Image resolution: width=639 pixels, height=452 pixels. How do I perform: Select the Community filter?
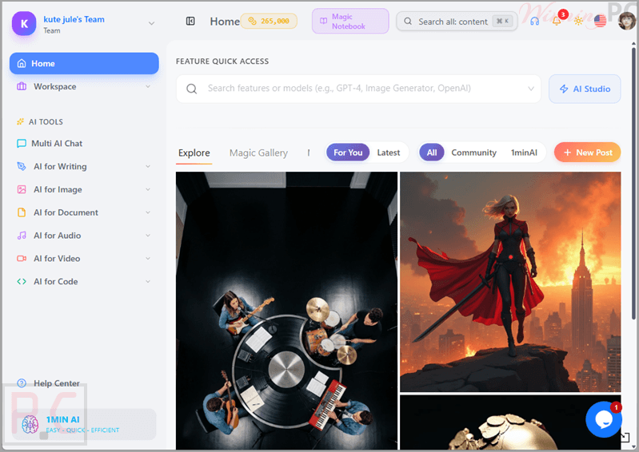[473, 153]
